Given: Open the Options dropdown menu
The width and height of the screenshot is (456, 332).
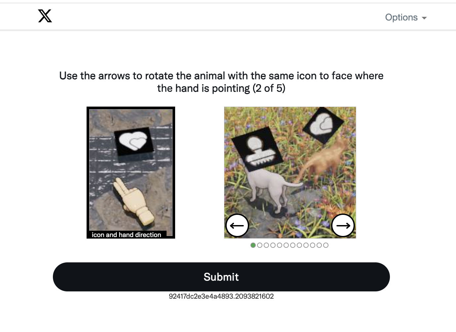Looking at the screenshot, I should click(x=406, y=17).
